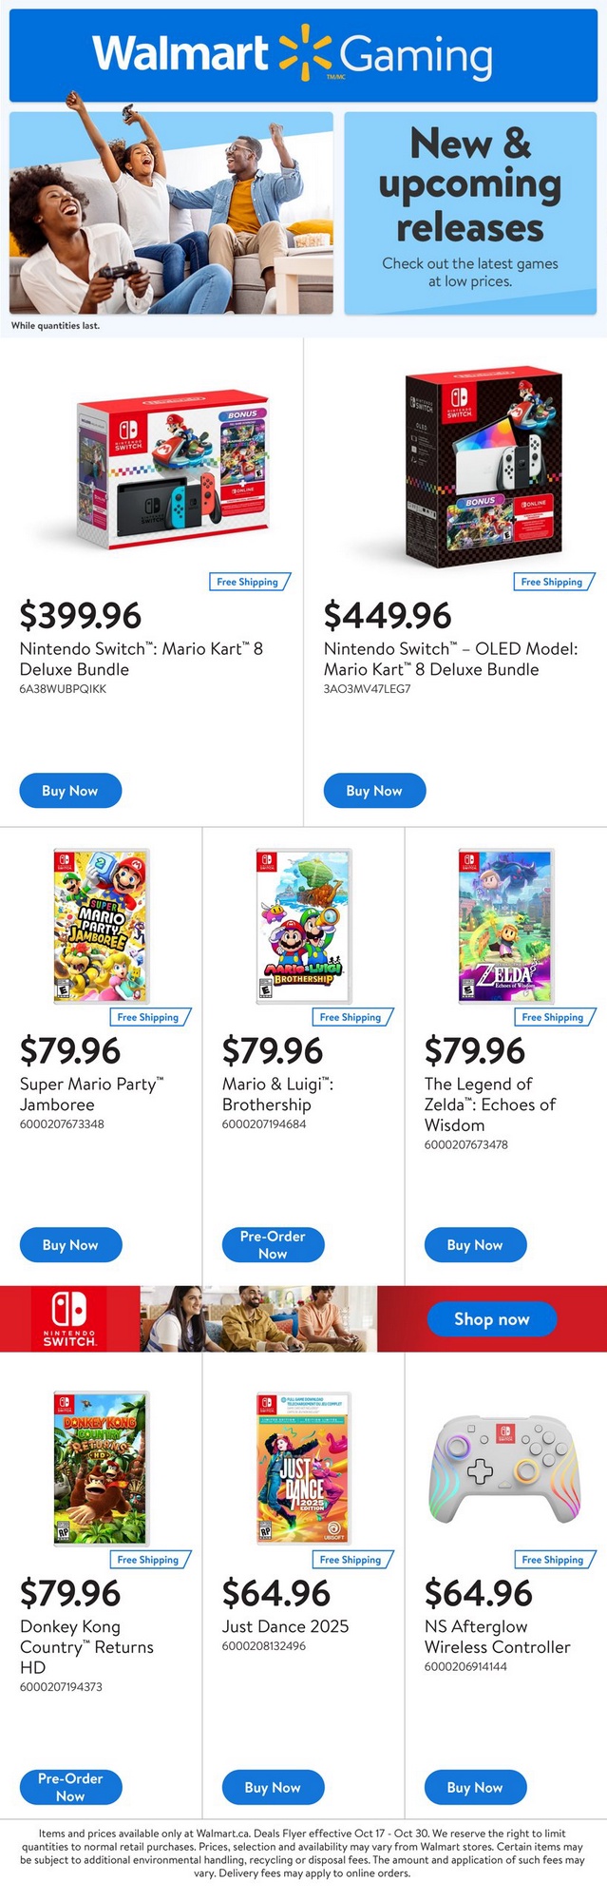This screenshot has width=607, height=1901.
Task: Buy Now for Zelda: Echoes of Wisdom
Action: point(475,1245)
